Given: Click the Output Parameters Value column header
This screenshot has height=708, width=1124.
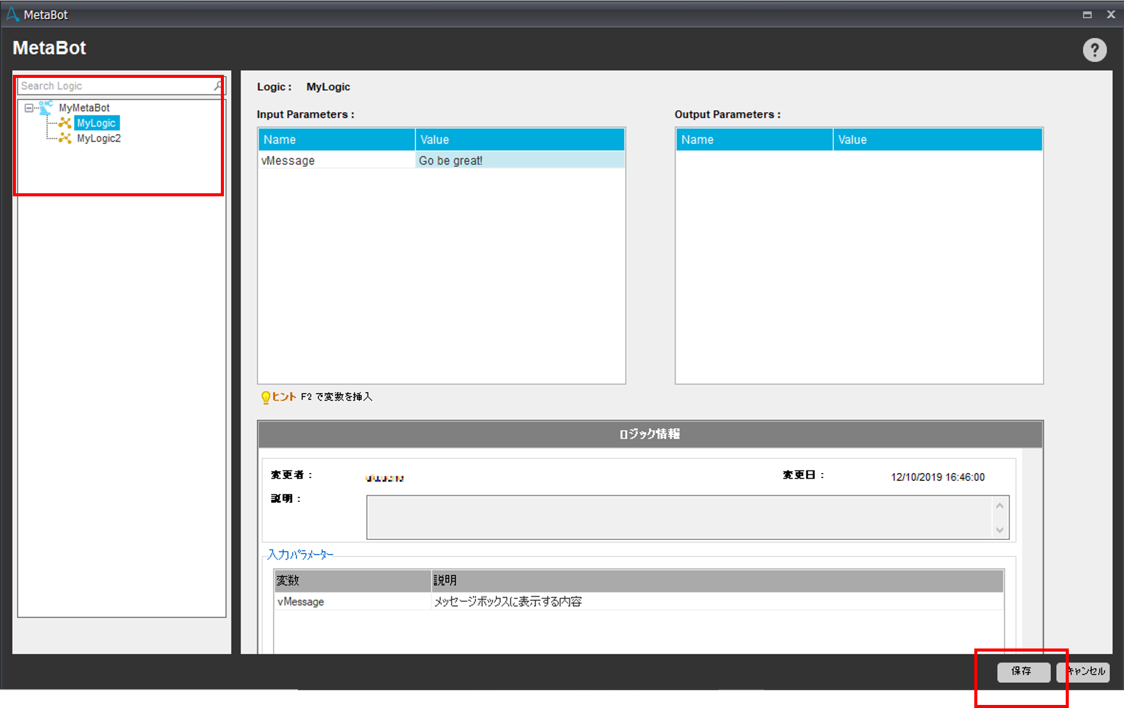Looking at the screenshot, I should [938, 139].
